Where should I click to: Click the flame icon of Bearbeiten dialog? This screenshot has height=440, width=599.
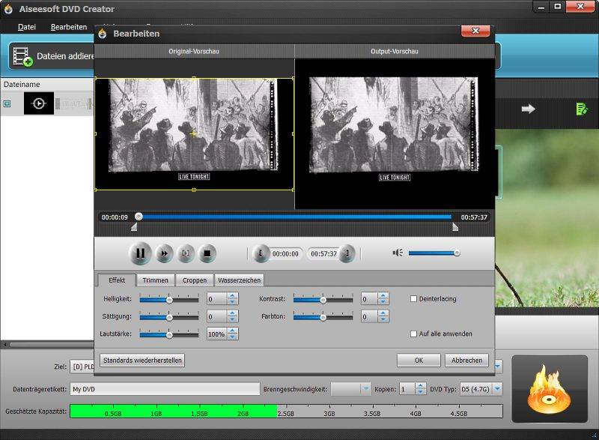click(x=103, y=34)
